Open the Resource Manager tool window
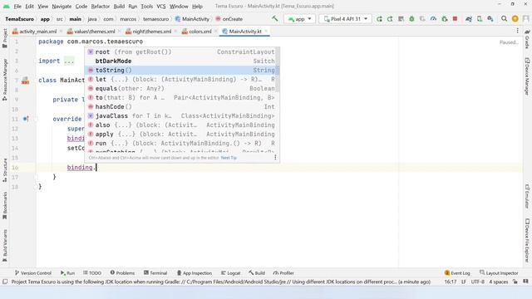 [x=5, y=80]
